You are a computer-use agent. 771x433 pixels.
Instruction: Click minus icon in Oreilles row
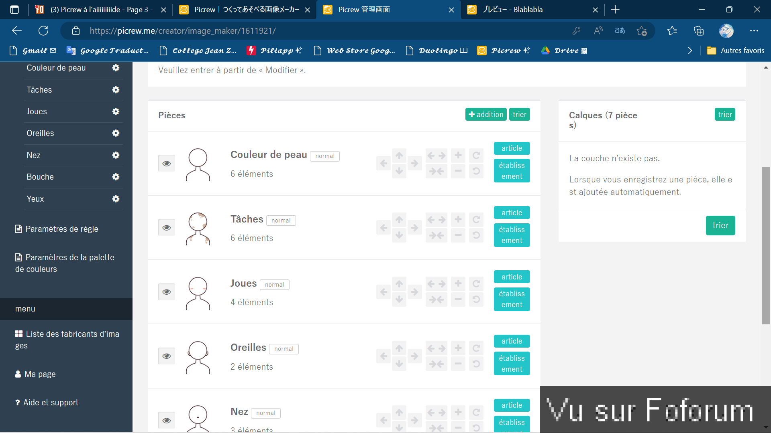pyautogui.click(x=458, y=364)
